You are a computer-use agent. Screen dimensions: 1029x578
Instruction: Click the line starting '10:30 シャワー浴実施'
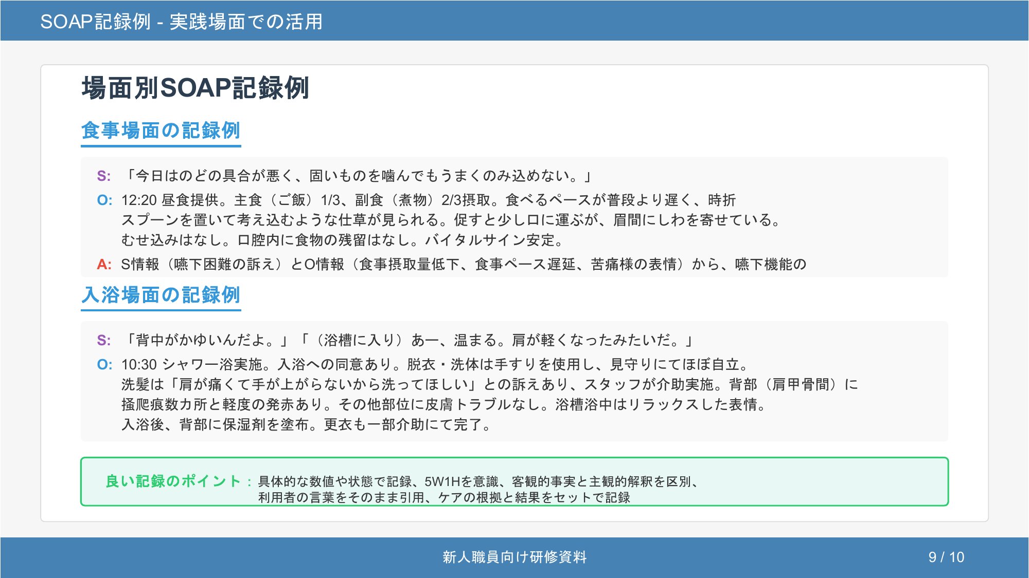(x=435, y=365)
